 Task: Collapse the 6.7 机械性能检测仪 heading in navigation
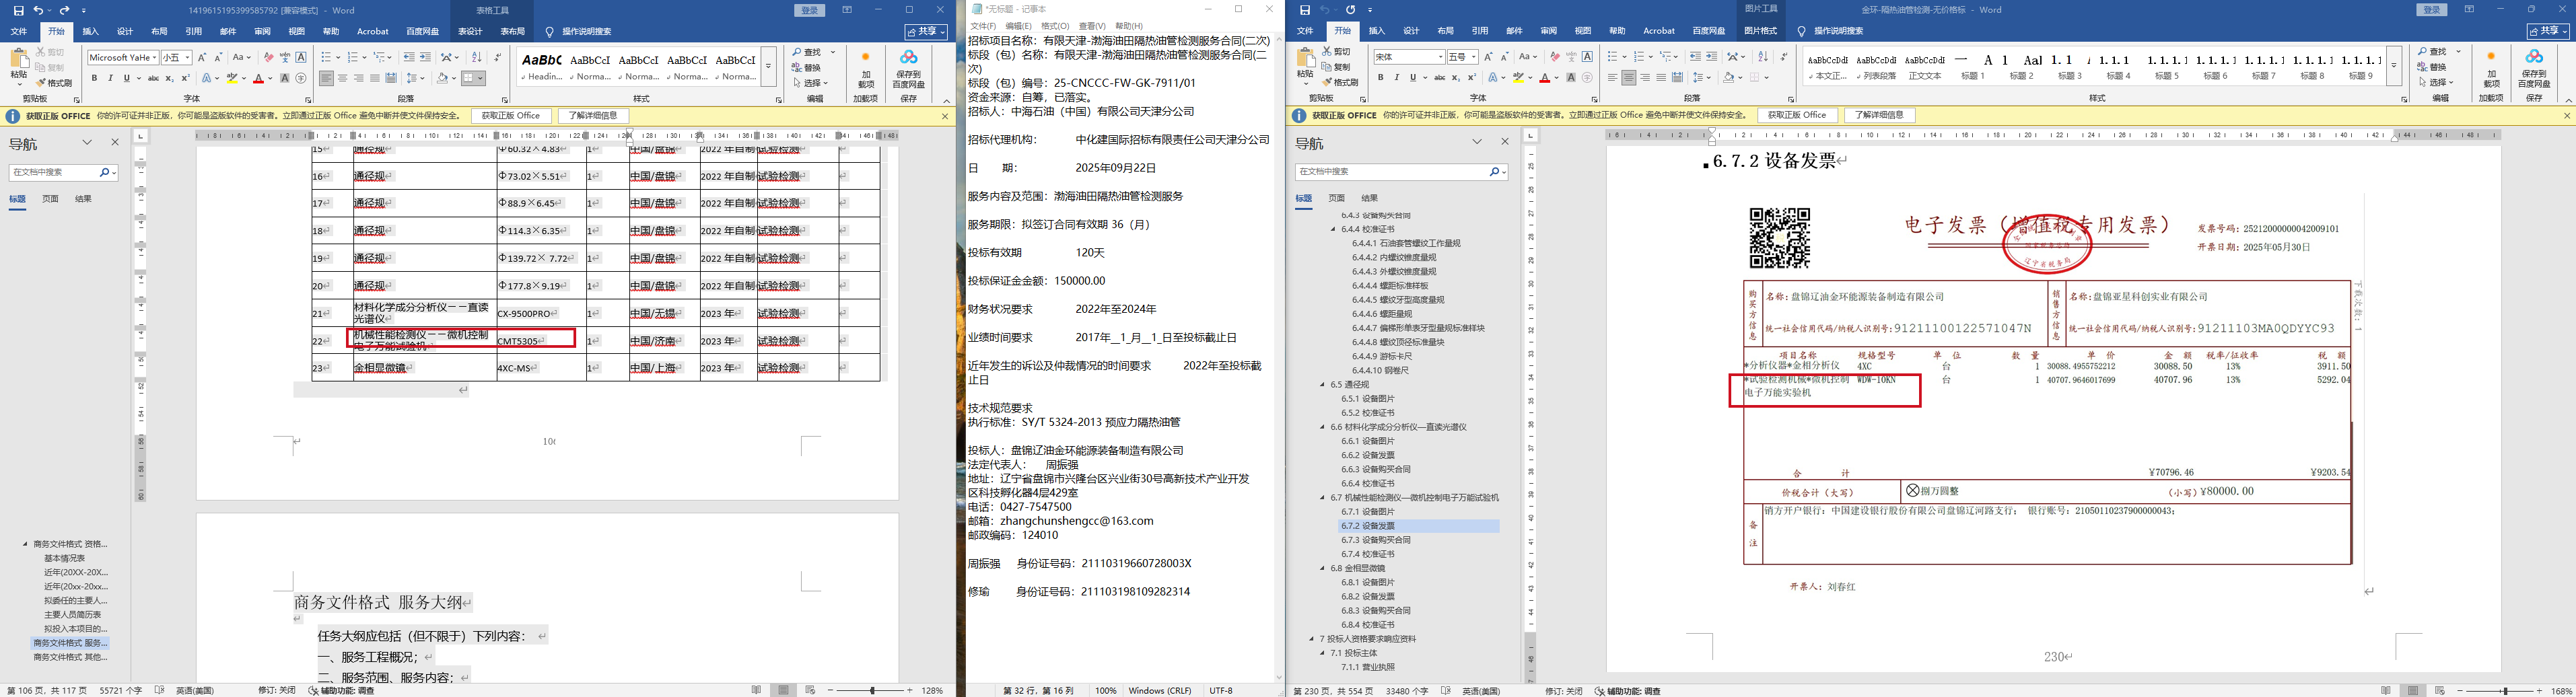pos(1323,497)
